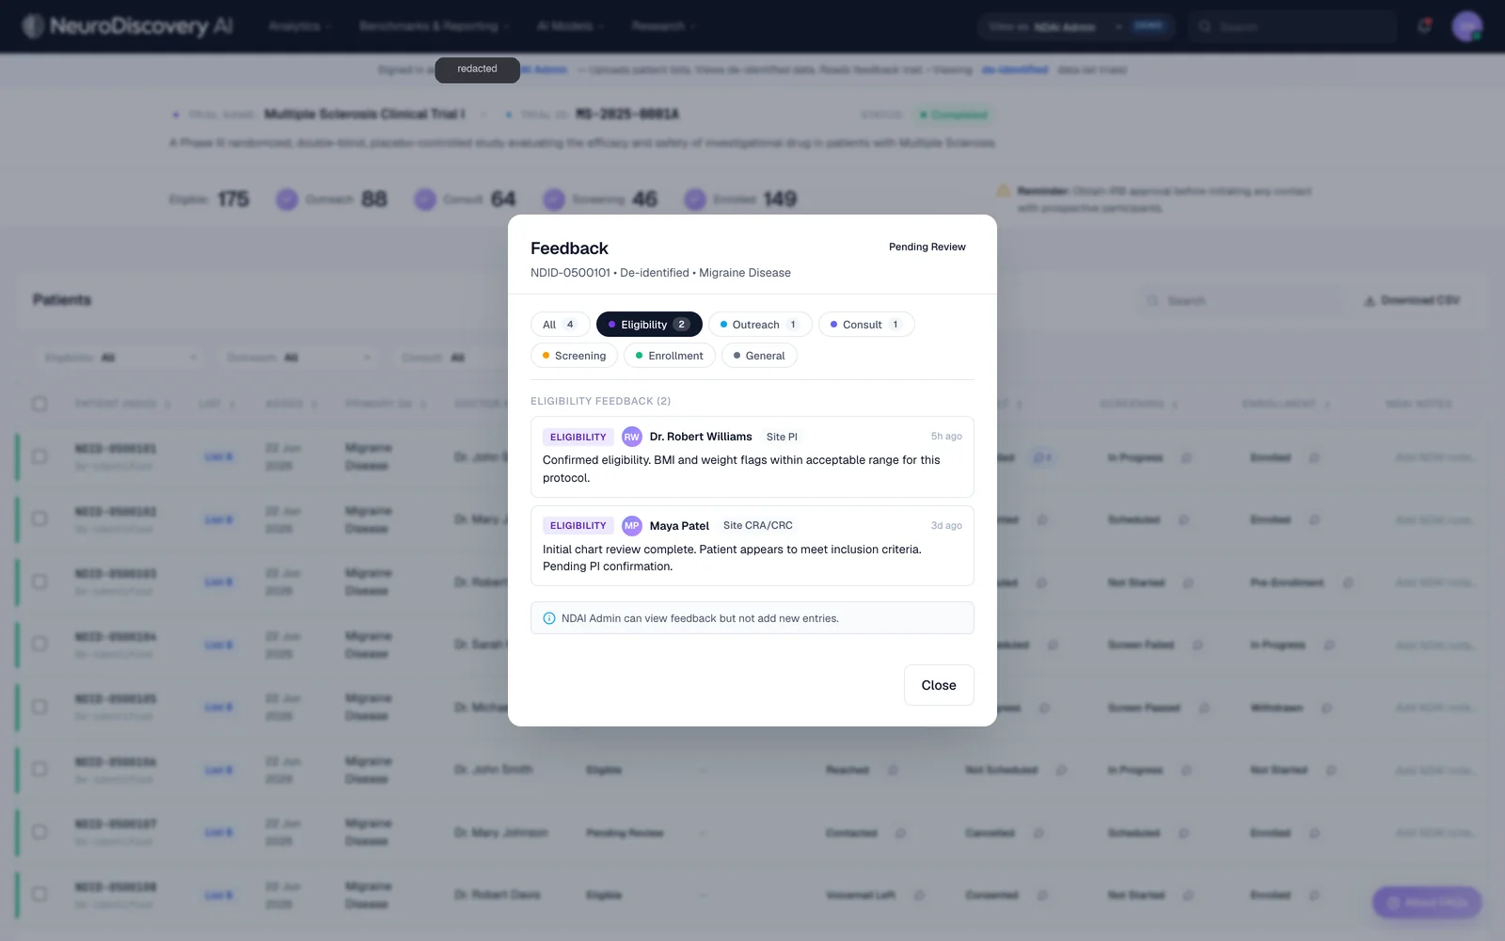Close the Feedback dialog

point(939,685)
